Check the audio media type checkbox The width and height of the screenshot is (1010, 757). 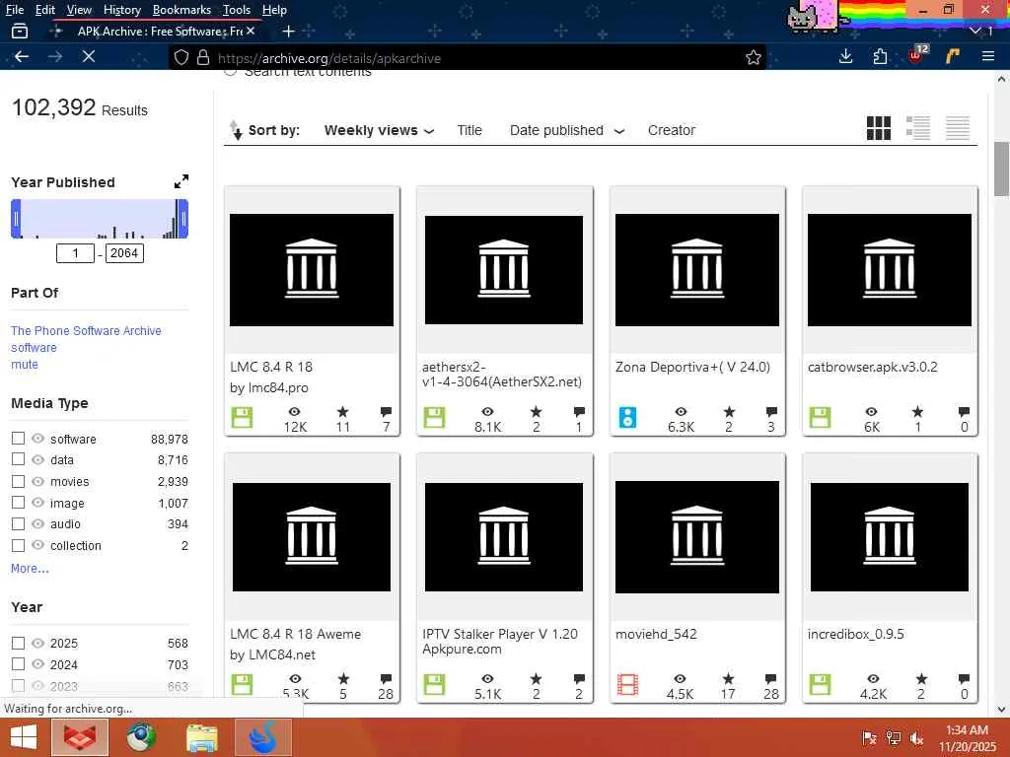click(x=18, y=524)
